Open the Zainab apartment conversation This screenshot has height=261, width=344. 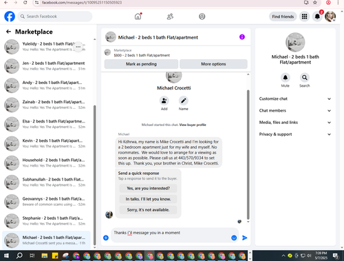pos(46,105)
